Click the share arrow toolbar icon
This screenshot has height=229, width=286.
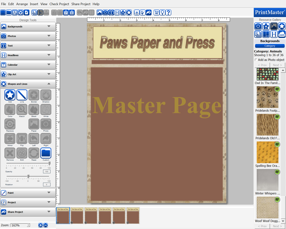149,13
